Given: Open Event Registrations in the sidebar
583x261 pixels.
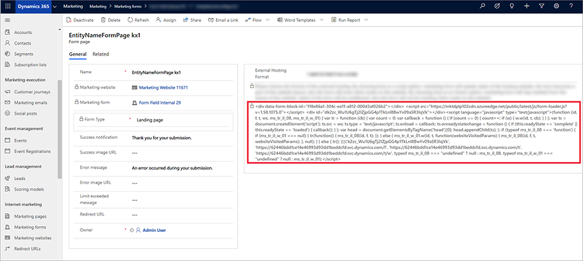Looking at the screenshot, I should [x=32, y=151].
